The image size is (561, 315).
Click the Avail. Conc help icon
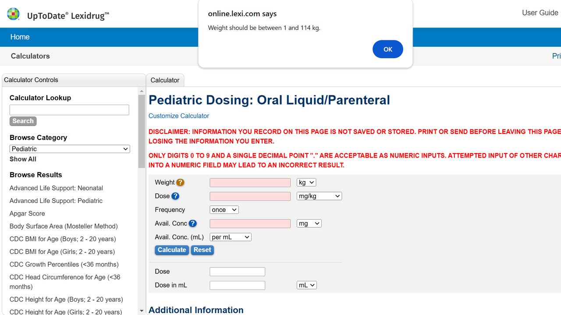(x=192, y=224)
